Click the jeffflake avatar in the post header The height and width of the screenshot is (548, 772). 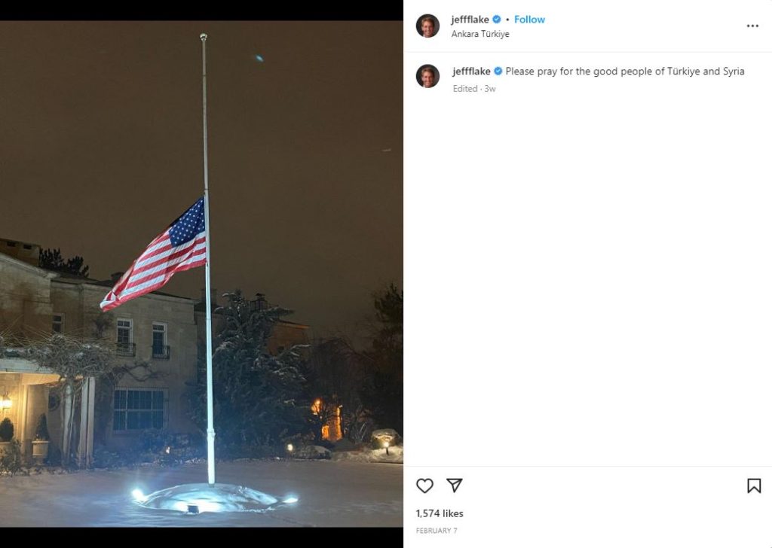tap(427, 26)
